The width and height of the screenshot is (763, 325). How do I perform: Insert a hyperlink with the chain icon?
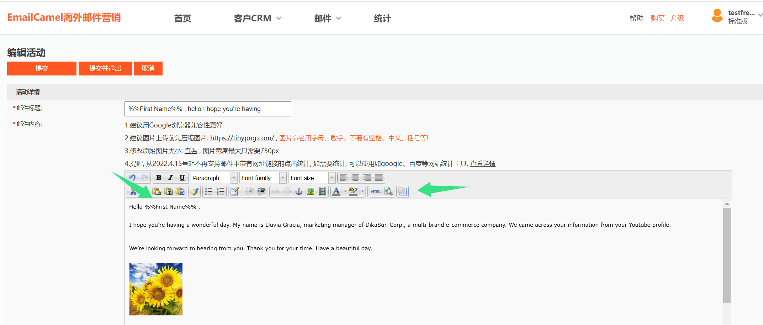(x=275, y=192)
